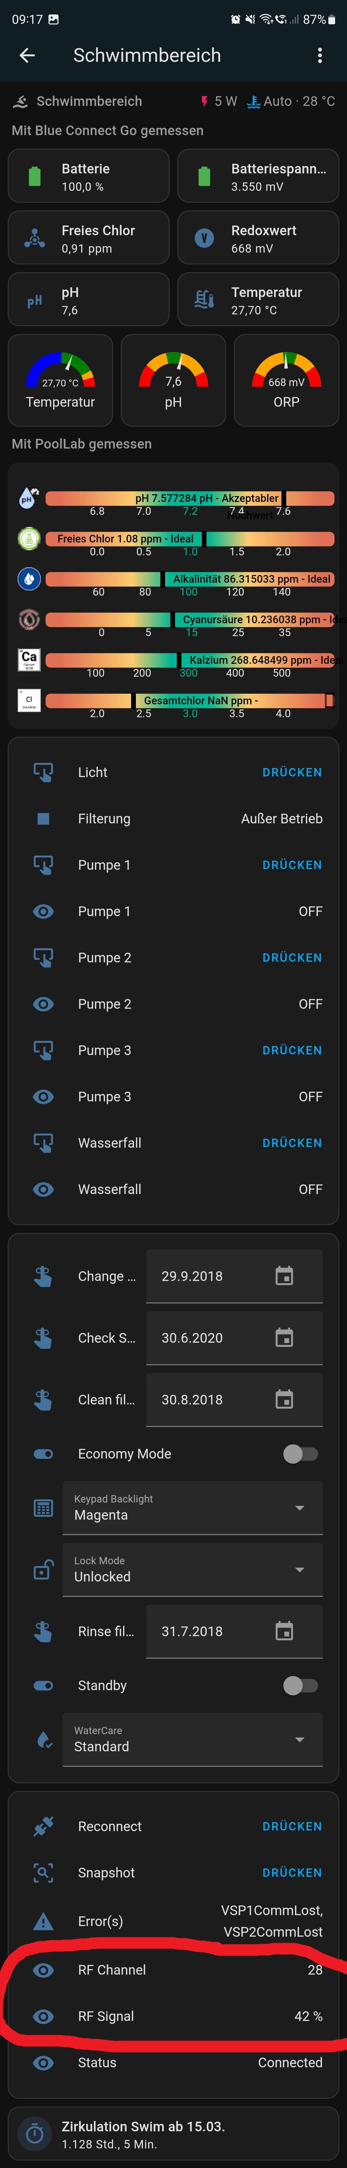Enable the Standby switch
Viewport: 347px width, 2168px height.
tap(300, 1685)
